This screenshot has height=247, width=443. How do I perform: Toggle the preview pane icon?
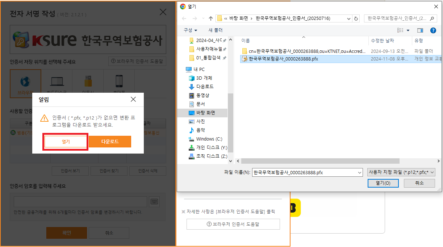coord(420,30)
